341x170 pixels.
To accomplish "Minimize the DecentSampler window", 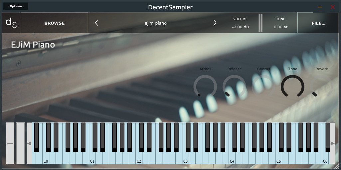I will [x=320, y=7].
